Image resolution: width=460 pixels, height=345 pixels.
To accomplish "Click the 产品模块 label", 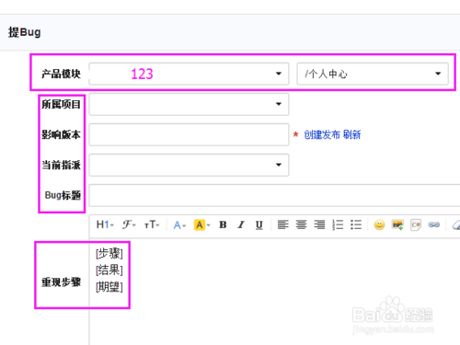I will [61, 74].
